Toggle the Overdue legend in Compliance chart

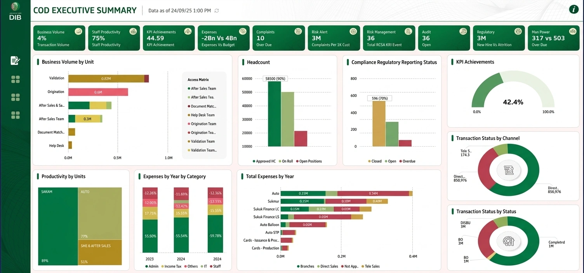pos(407,161)
